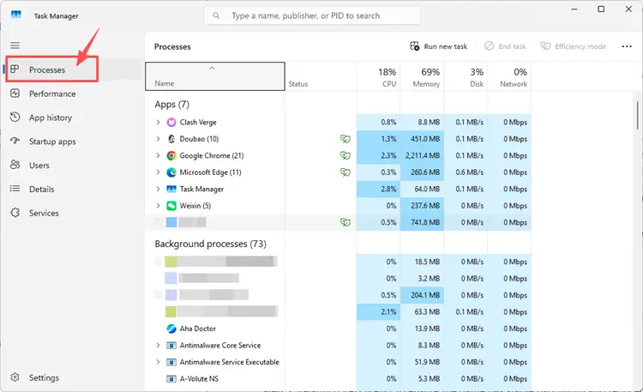Click the 0.6 MB/s disk value
The image size is (643, 392).
470,172
